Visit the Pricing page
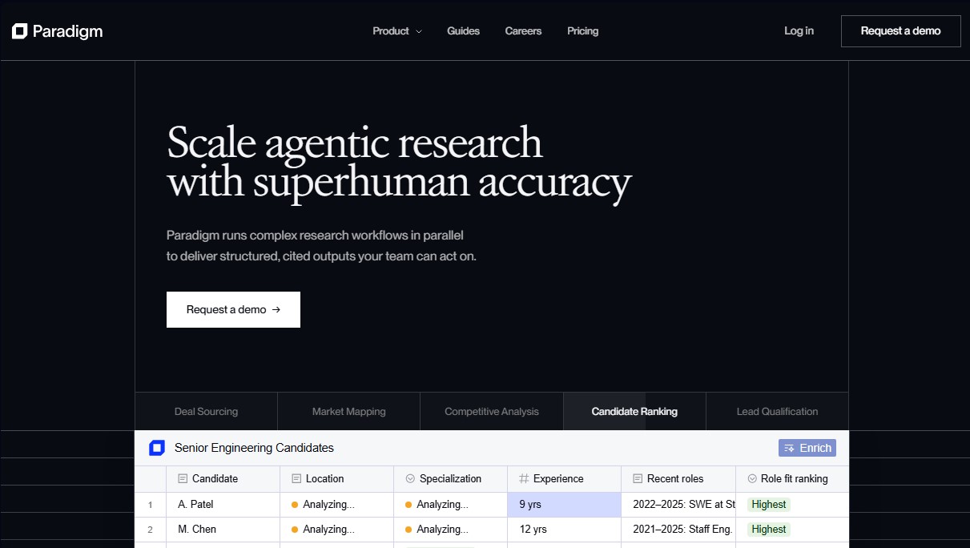The width and height of the screenshot is (970, 548). pyautogui.click(x=582, y=31)
